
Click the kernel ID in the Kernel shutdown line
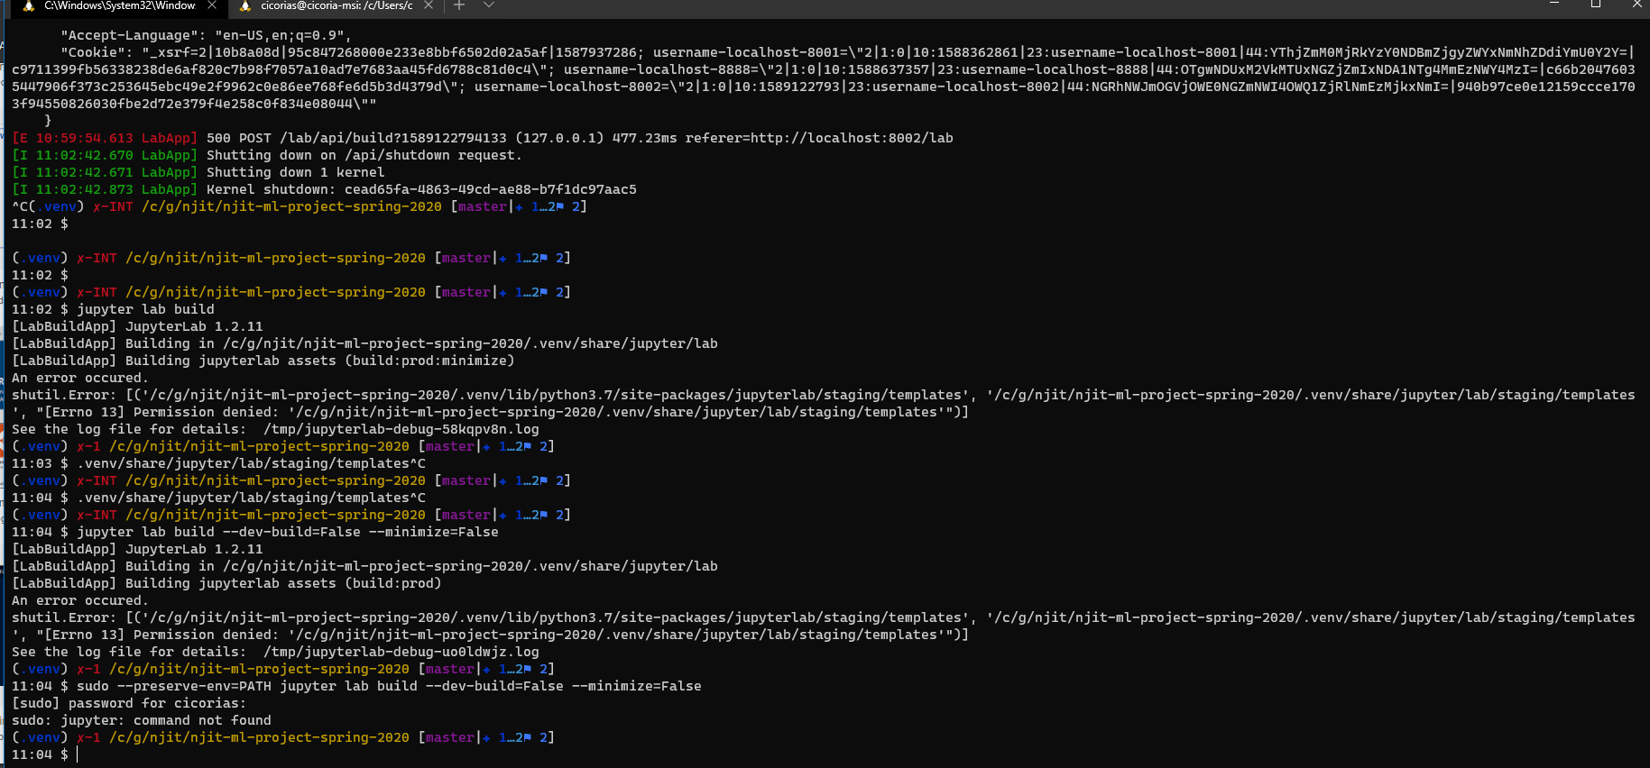(x=490, y=189)
